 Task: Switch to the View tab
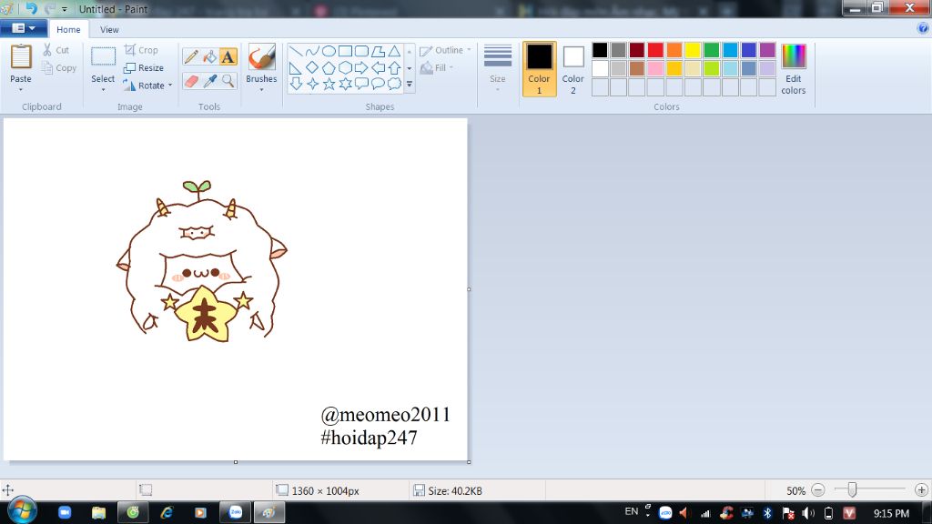pos(109,30)
